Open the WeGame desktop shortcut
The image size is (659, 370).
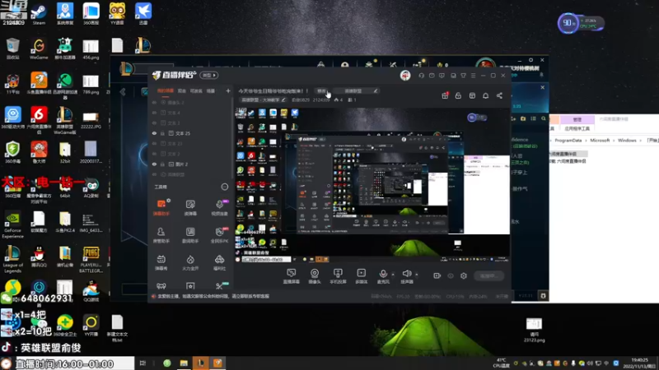(x=39, y=49)
